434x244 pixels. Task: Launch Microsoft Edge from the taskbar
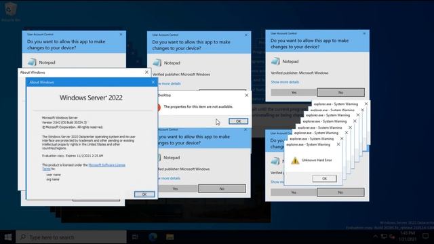coord(153,237)
